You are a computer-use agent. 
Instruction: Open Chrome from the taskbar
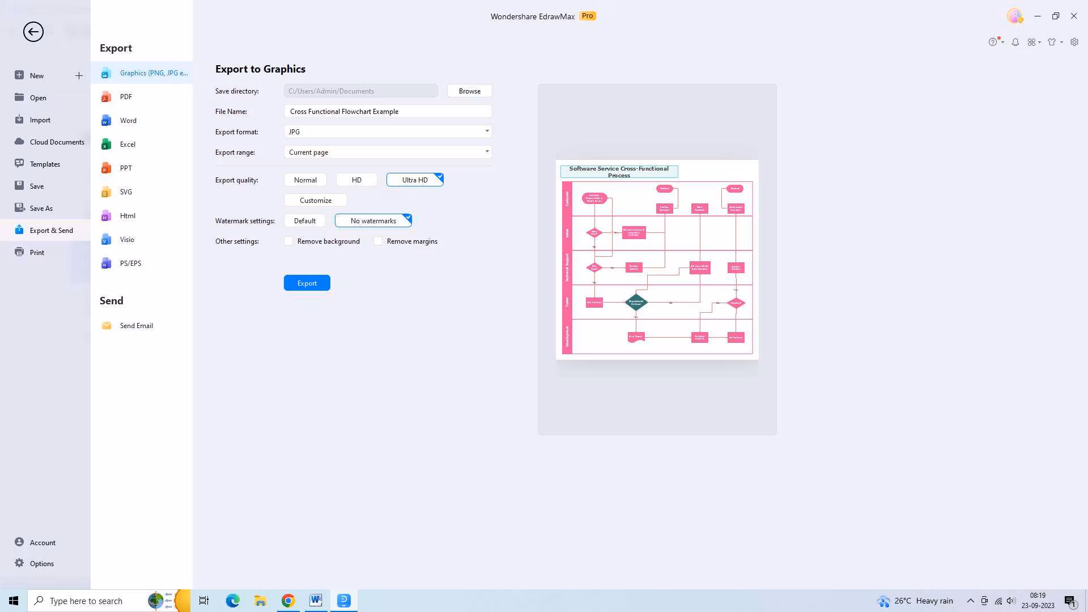click(288, 601)
